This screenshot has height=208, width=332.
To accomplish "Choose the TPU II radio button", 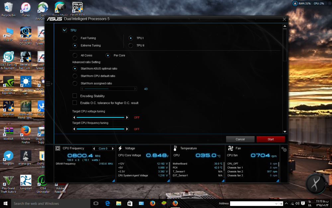I will tap(130, 45).
